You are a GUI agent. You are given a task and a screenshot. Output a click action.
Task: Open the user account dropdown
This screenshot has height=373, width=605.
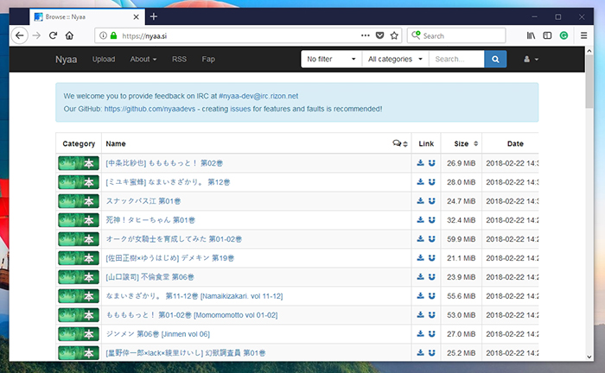click(531, 60)
